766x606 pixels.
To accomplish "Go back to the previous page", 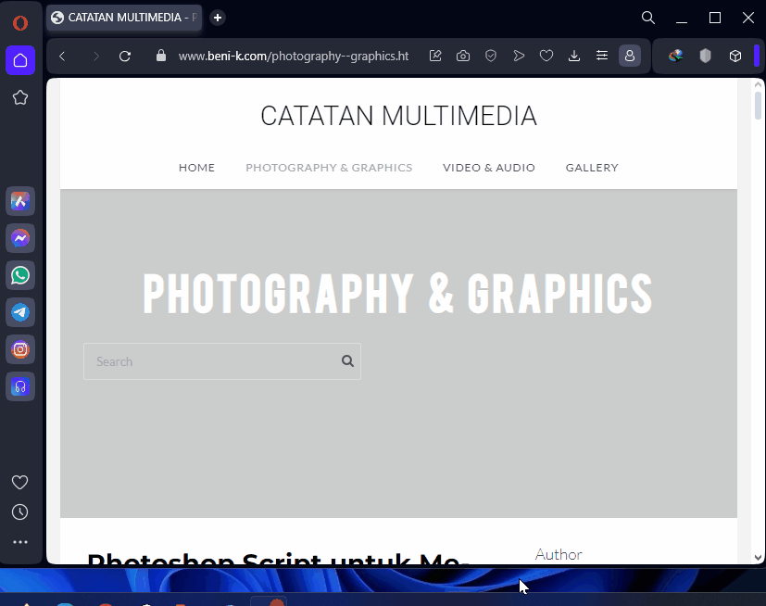I will pyautogui.click(x=62, y=57).
